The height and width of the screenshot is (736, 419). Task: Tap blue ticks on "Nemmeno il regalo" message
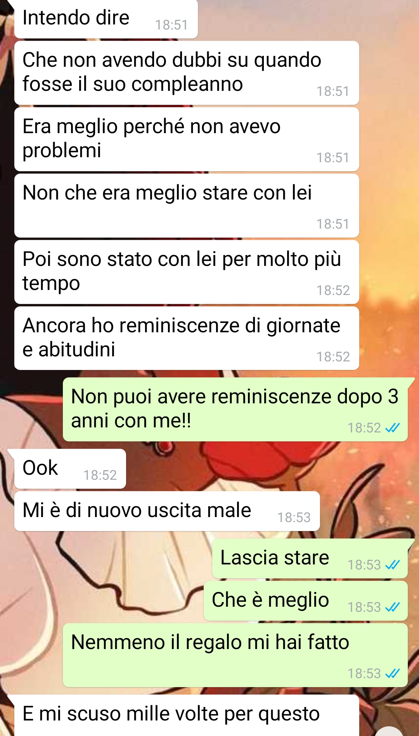392,674
